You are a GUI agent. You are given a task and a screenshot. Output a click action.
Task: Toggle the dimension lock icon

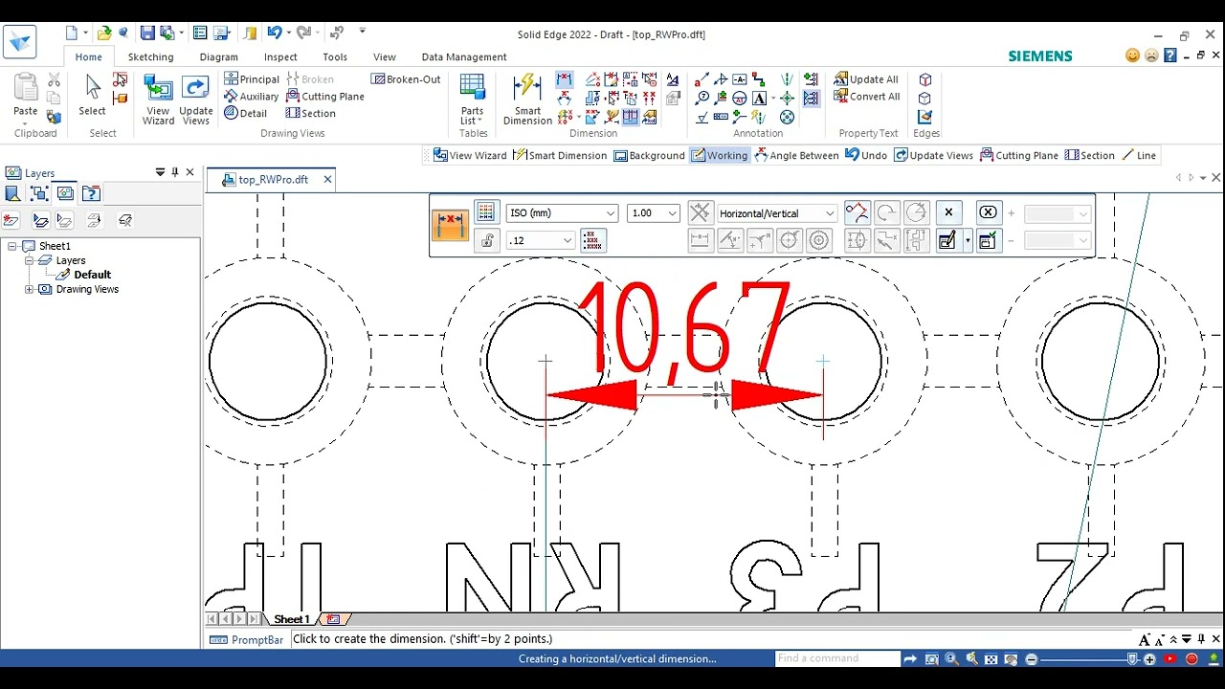[486, 240]
